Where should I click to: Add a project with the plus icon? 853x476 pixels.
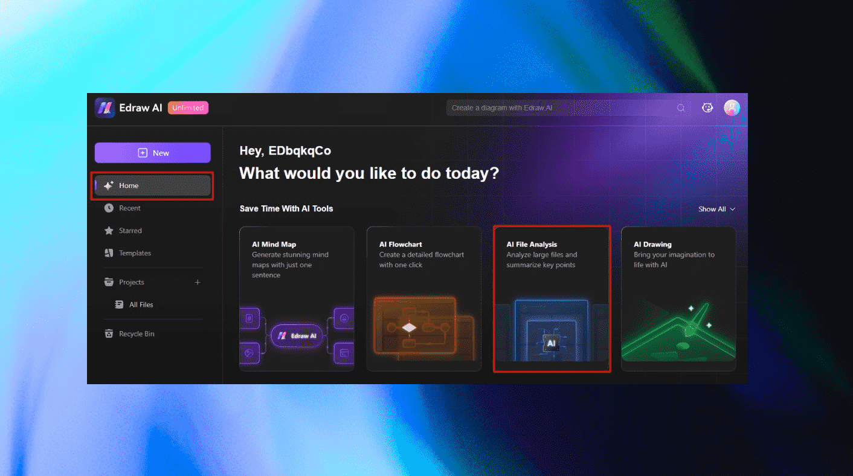[198, 282]
